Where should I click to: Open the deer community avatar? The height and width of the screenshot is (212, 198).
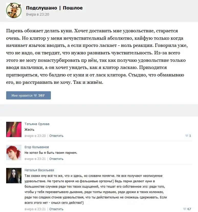[x=14, y=11]
